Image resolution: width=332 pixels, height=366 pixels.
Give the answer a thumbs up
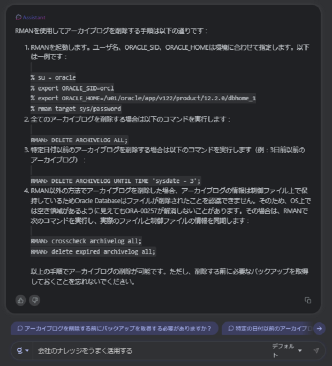pyautogui.click(x=21, y=300)
